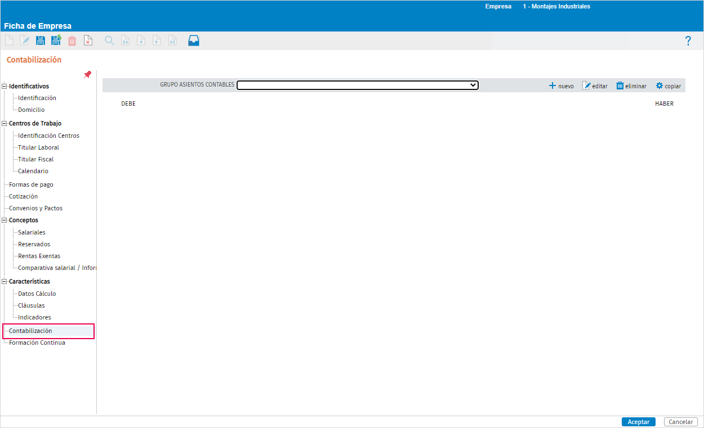704x428 pixels.
Task: Click the editar button
Action: click(595, 86)
